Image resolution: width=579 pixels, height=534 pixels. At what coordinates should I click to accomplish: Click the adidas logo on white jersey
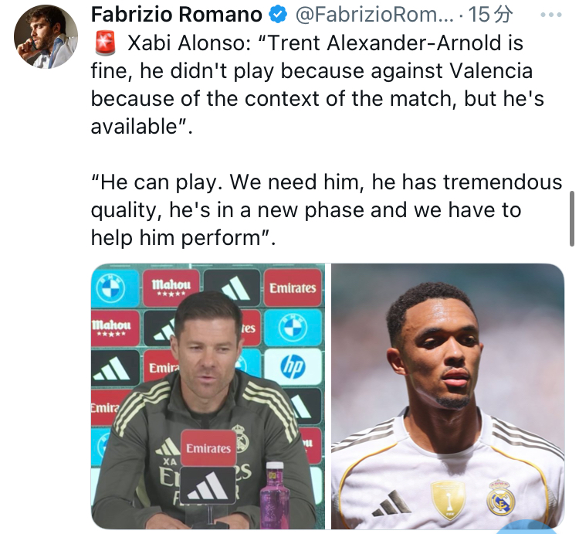tap(391, 504)
